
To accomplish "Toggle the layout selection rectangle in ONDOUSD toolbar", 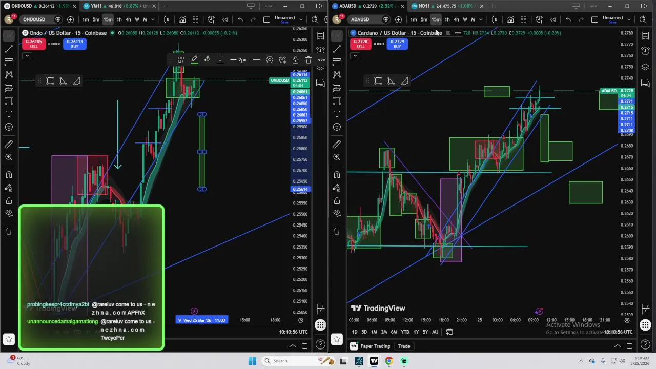I will pos(266,19).
